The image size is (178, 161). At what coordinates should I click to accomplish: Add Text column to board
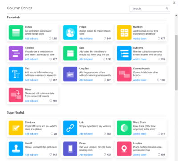[32, 80]
